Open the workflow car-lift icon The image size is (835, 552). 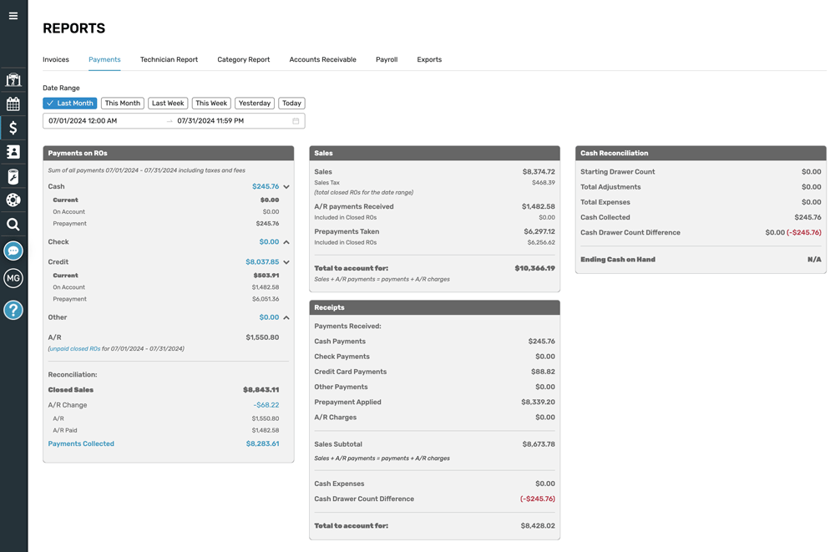click(13, 79)
